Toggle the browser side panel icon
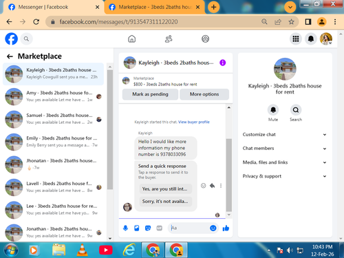The width and height of the screenshot is (344, 258). tap(308, 22)
